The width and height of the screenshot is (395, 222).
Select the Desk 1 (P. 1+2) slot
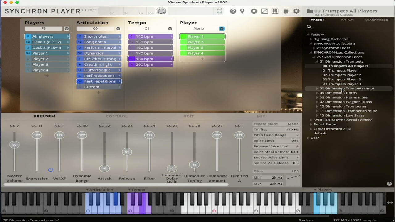point(47,42)
